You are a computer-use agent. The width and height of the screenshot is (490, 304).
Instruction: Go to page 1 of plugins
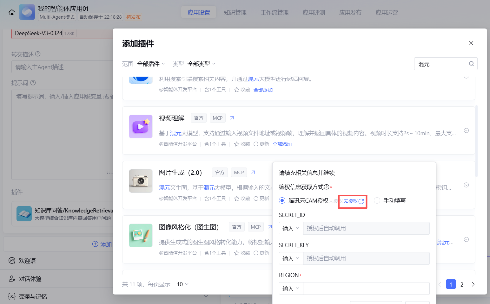coord(451,284)
